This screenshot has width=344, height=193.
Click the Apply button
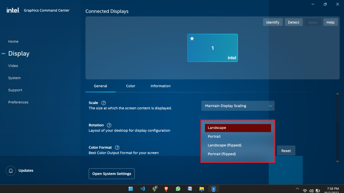point(313,22)
